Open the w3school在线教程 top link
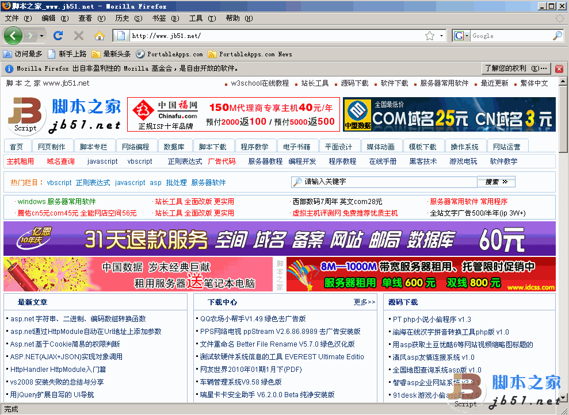This screenshot has width=569, height=415. (x=260, y=83)
